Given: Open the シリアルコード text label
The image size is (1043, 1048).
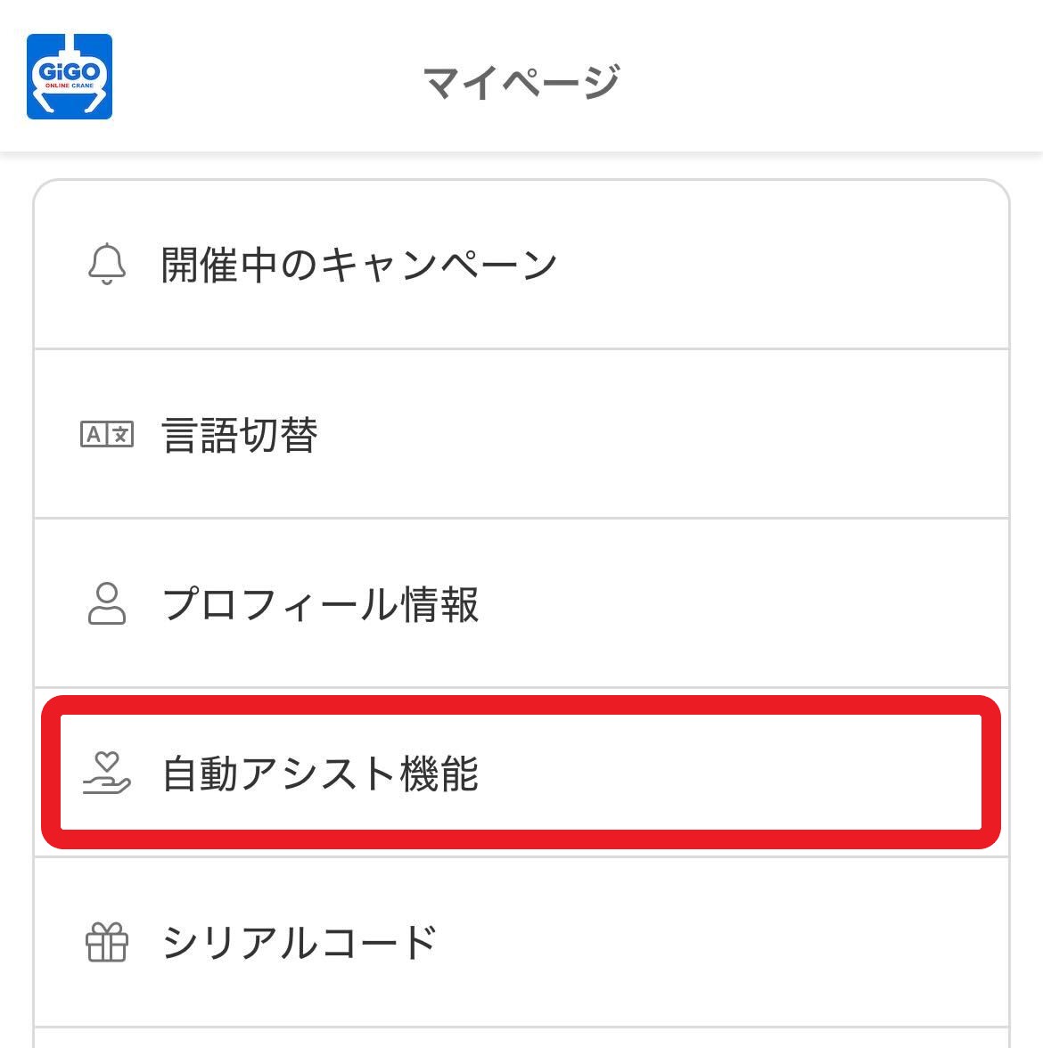Looking at the screenshot, I should pyautogui.click(x=299, y=942).
